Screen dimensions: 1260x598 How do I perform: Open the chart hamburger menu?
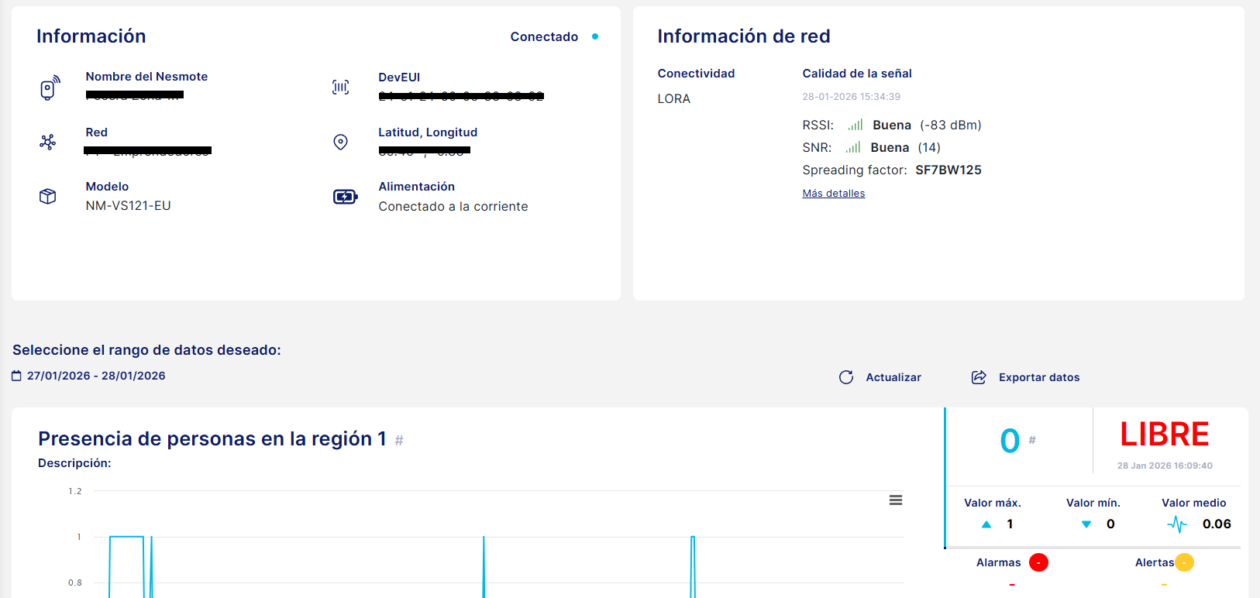point(896,500)
